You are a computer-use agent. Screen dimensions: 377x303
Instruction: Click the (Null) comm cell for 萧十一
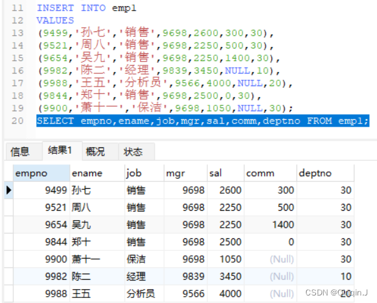pyautogui.click(x=270, y=259)
